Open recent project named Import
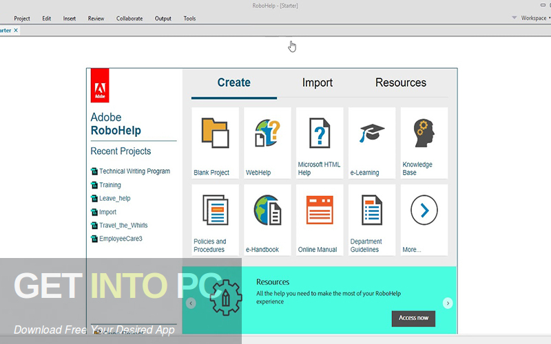Screen dimensions: 551x344 107,212
